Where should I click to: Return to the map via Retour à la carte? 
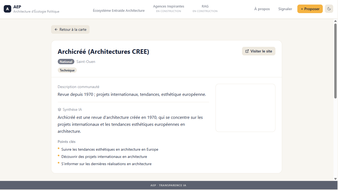tap(70, 29)
